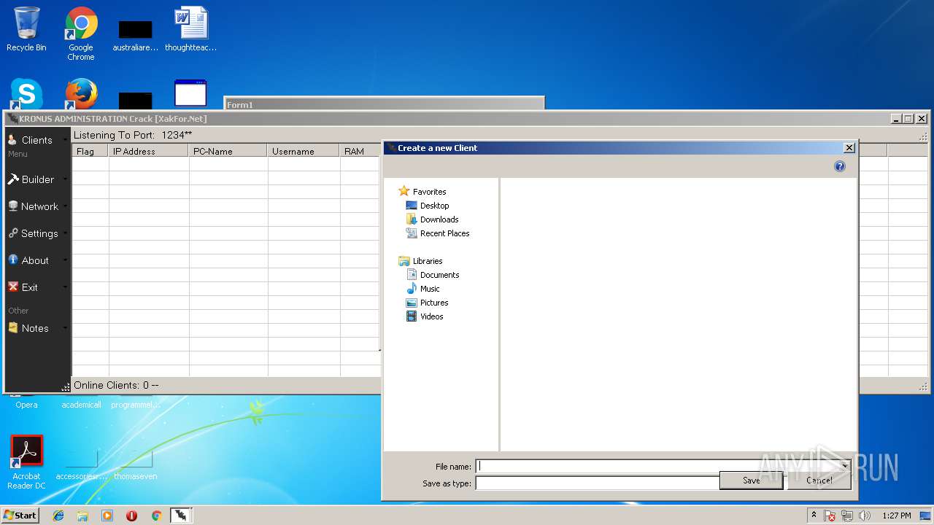
Task: Expand the About dropdown arrow
Action: pos(65,260)
